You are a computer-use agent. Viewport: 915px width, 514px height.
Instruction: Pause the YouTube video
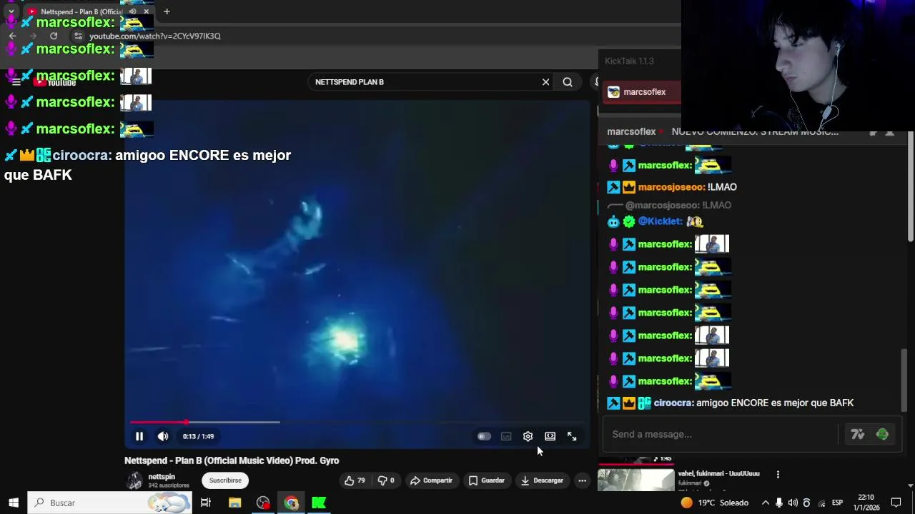click(139, 436)
